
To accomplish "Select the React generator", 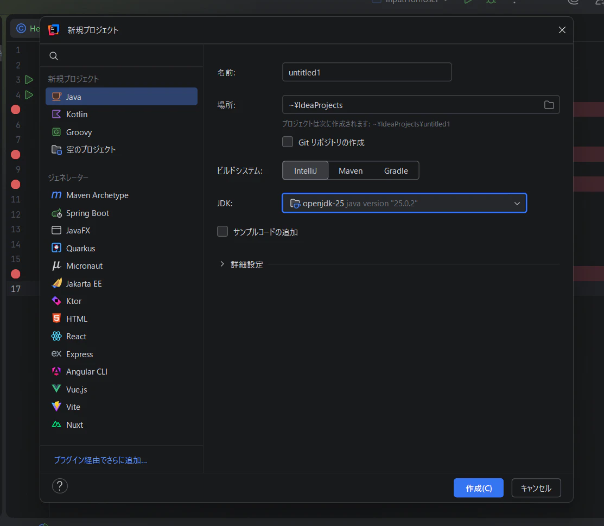I will coord(122,337).
